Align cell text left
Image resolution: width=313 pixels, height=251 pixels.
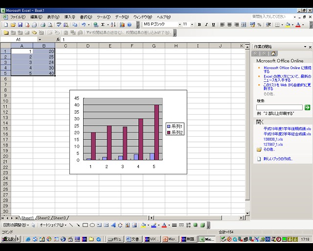click(223, 25)
